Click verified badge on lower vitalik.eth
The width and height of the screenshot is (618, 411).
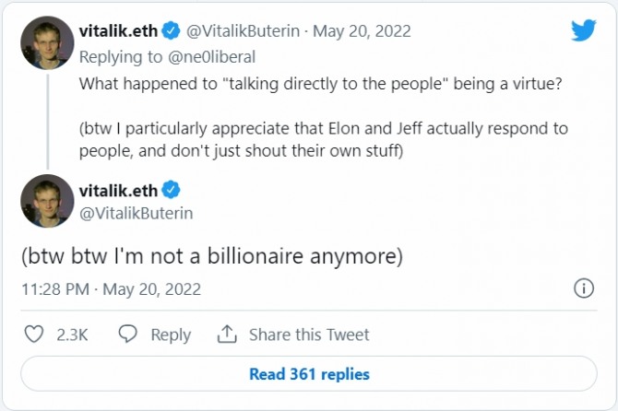[171, 191]
